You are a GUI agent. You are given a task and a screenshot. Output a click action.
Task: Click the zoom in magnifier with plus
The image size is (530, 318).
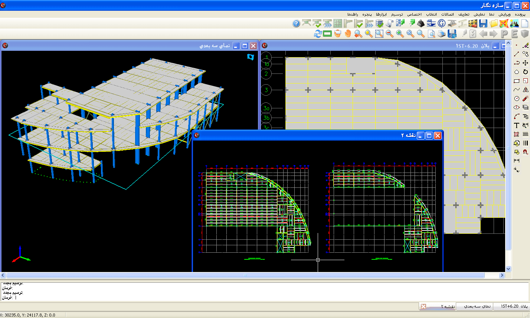tap(400, 34)
